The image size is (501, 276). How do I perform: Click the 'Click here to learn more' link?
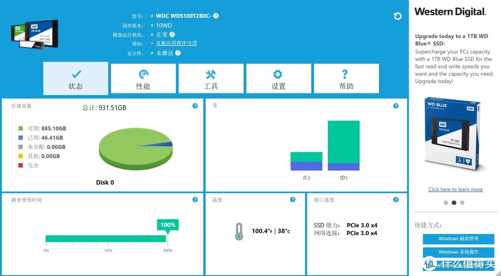pos(455,189)
